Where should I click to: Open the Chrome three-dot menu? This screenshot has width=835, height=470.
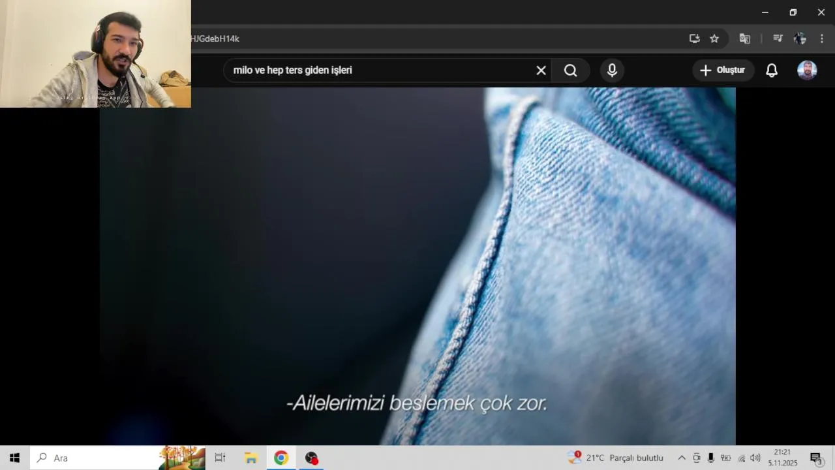coord(821,39)
